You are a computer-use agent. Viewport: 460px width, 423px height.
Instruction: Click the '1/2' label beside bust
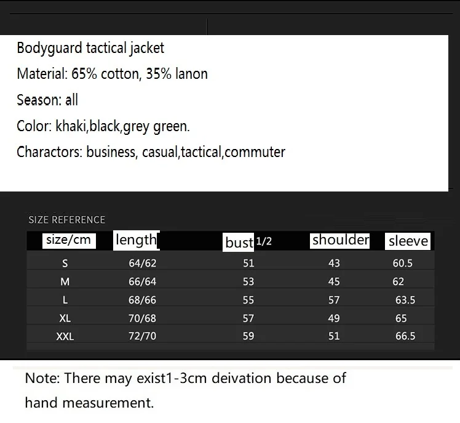(264, 241)
